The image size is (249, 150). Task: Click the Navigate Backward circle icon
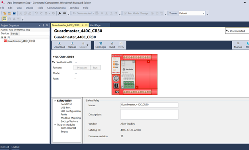(46, 13)
